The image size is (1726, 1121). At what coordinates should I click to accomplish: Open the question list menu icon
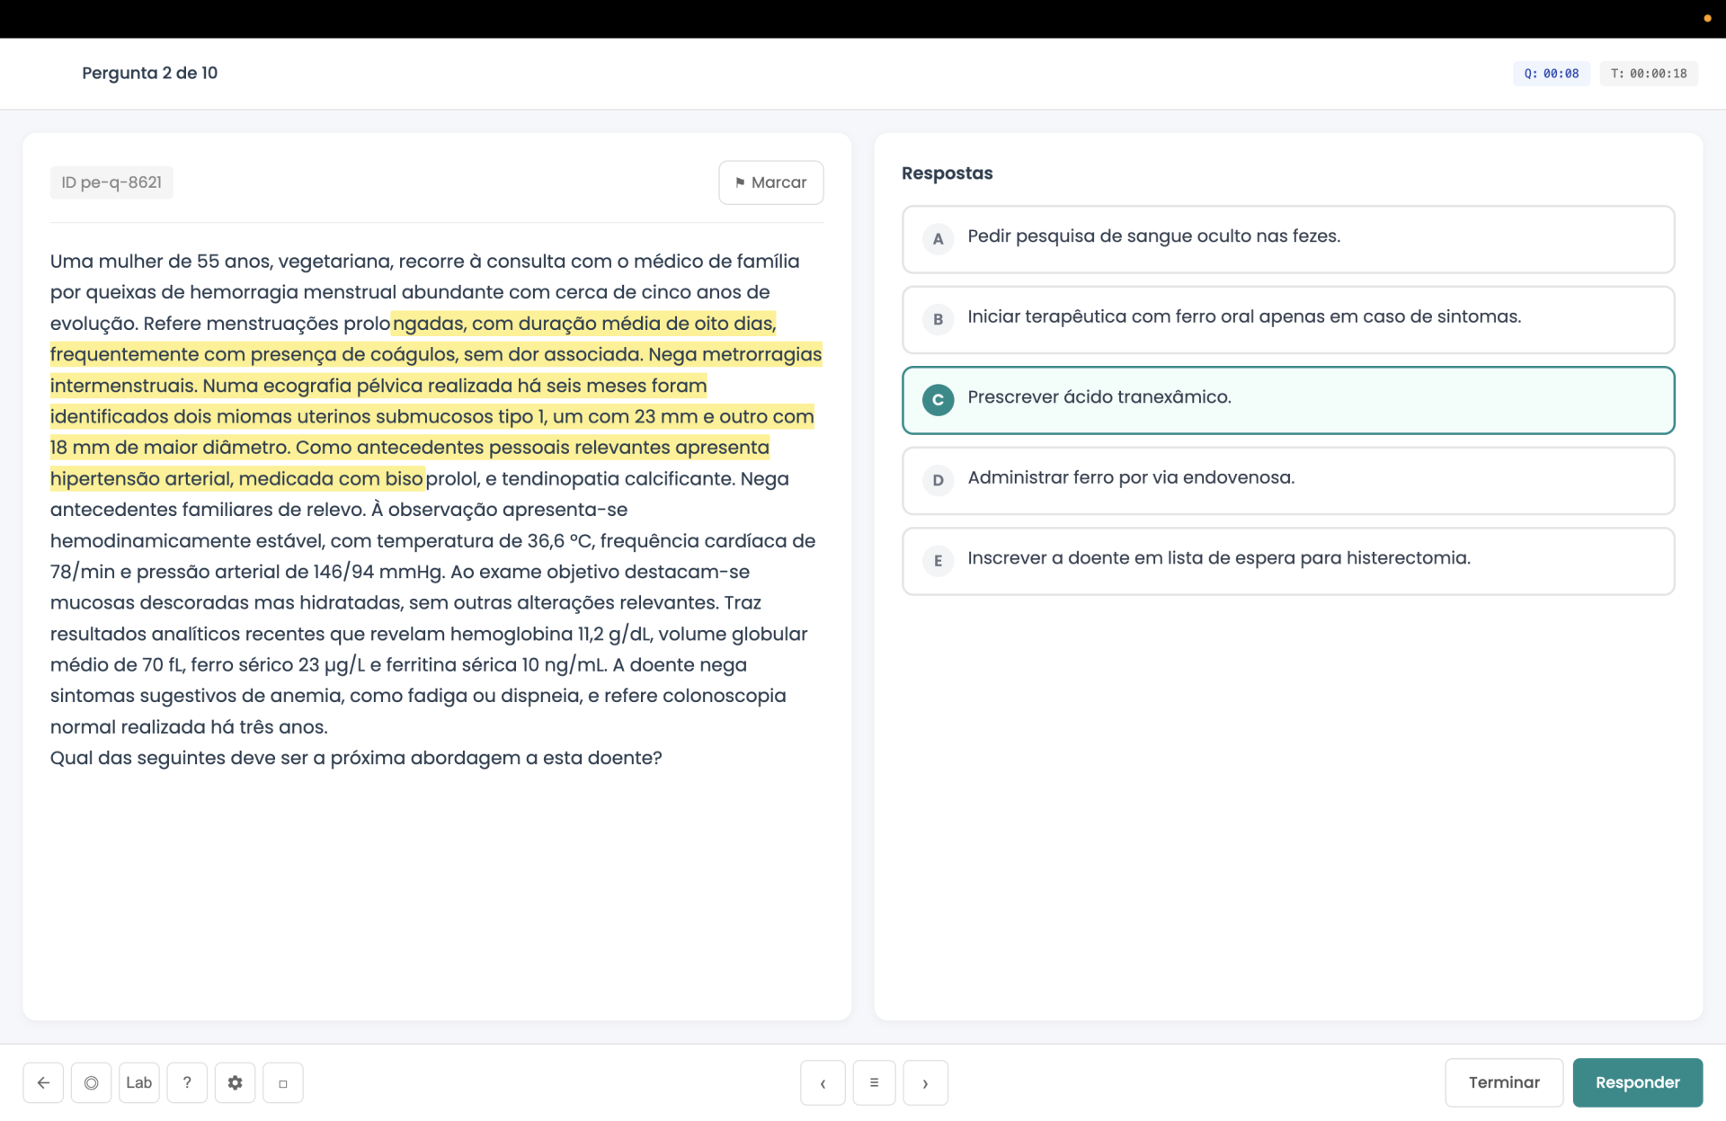(874, 1082)
